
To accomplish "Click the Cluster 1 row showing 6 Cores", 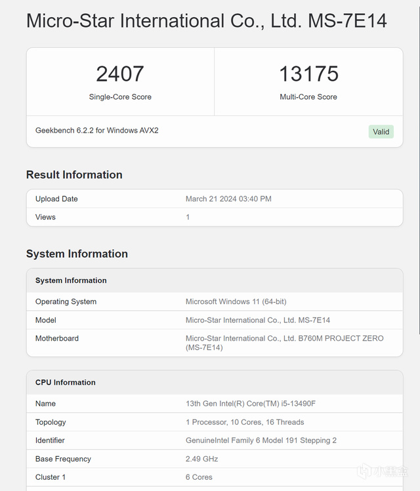I will click(x=199, y=477).
